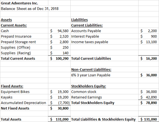Select the Total Current Liabilities value 16,200
159x122 pixels.
(x=148, y=59)
